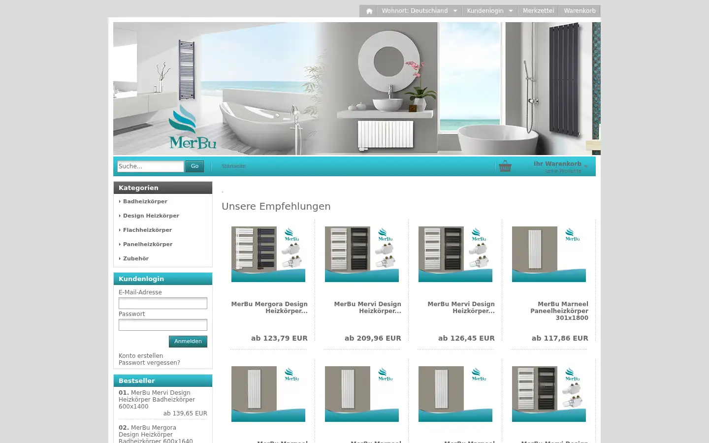
Task: Click Mervi title above 209,96 EUR
Action: 367,308
